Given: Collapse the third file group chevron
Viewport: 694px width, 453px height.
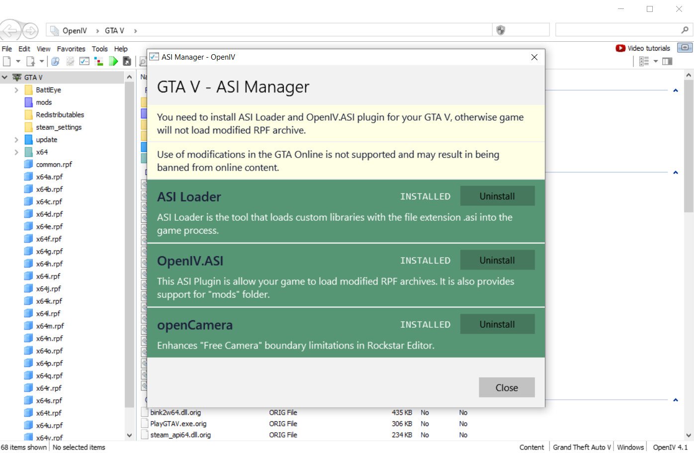Looking at the screenshot, I should [x=676, y=400].
